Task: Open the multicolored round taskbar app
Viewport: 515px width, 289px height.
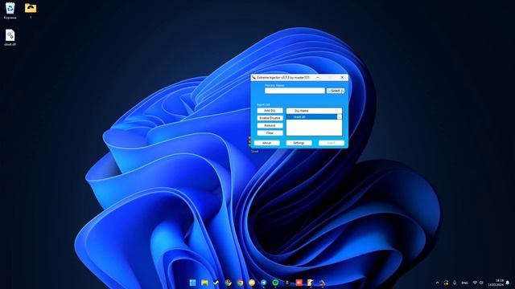Action: point(229,283)
